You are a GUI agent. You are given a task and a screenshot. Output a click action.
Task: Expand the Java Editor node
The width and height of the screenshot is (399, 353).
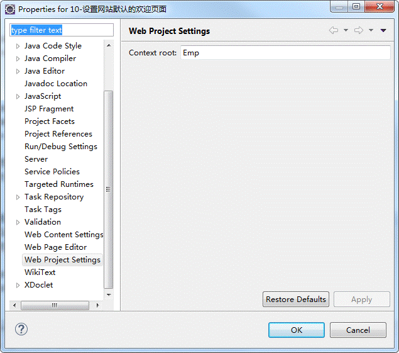(x=18, y=71)
